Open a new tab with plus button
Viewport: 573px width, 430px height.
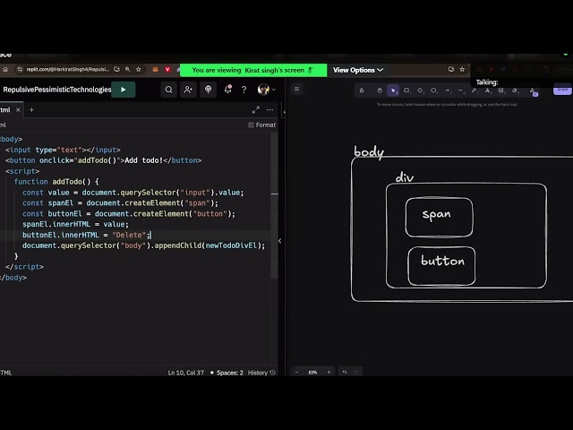(31, 110)
